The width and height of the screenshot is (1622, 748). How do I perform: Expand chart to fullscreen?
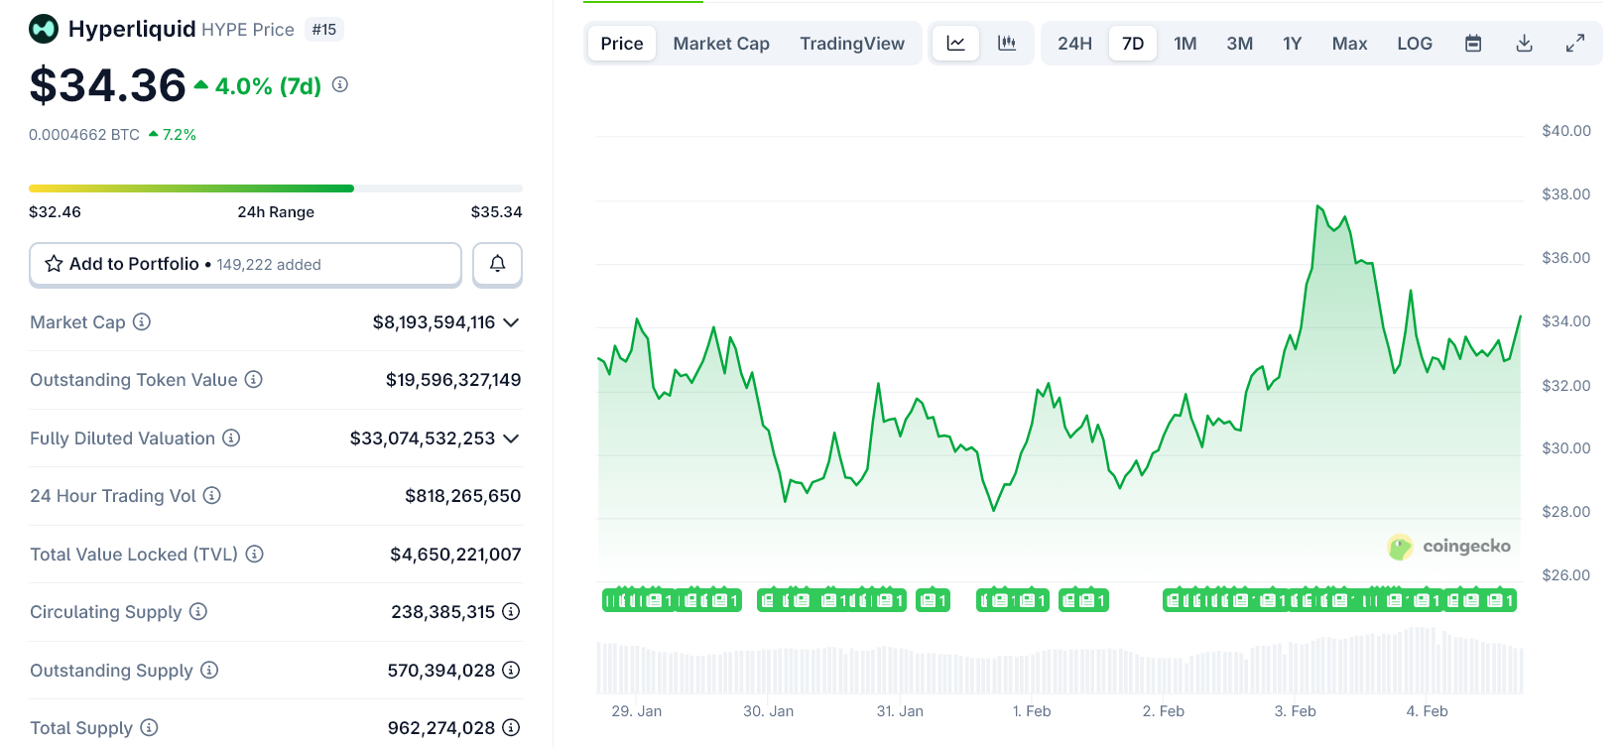click(x=1575, y=44)
